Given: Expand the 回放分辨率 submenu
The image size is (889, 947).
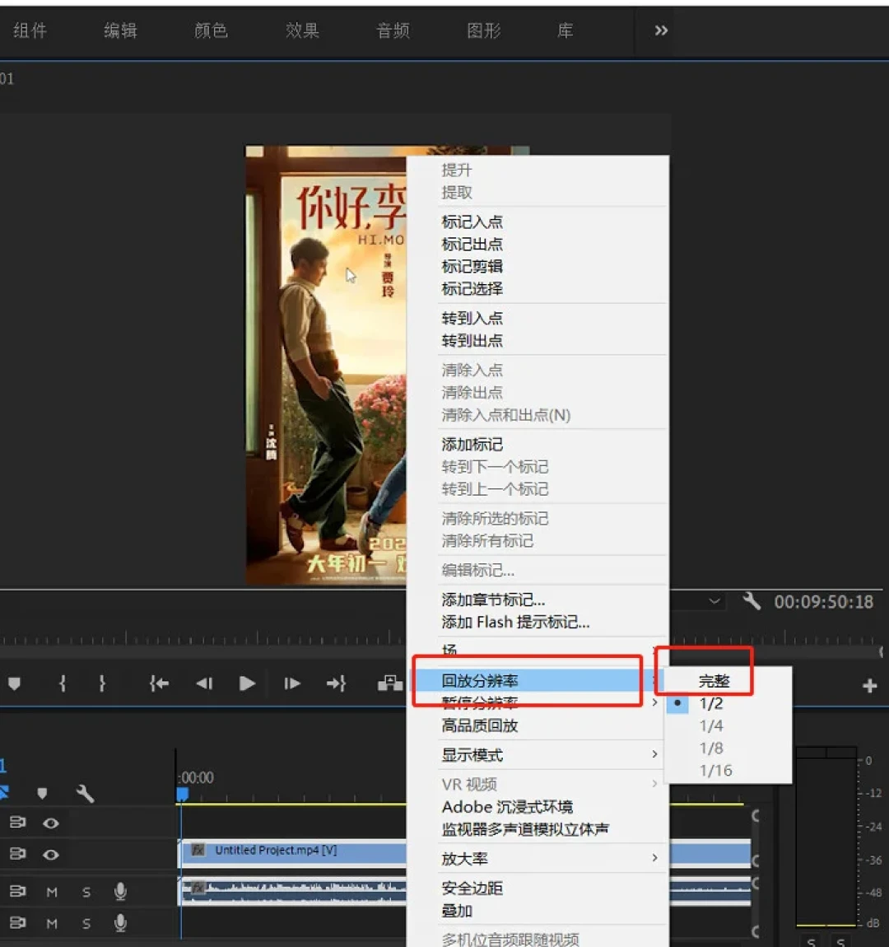Looking at the screenshot, I should tap(538, 681).
